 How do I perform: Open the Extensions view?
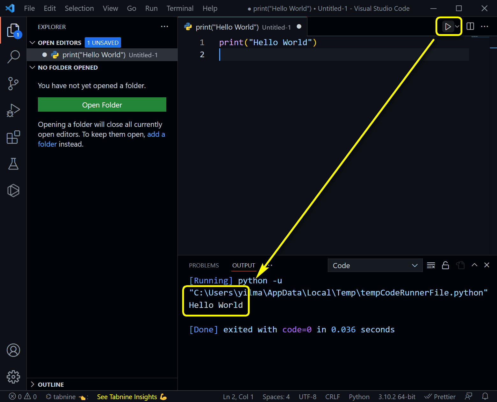[x=13, y=137]
